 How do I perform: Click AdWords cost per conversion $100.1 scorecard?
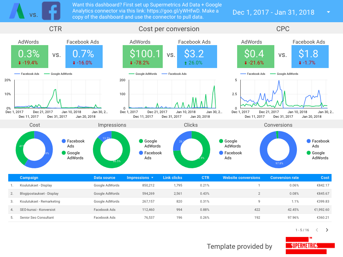coord(143,57)
